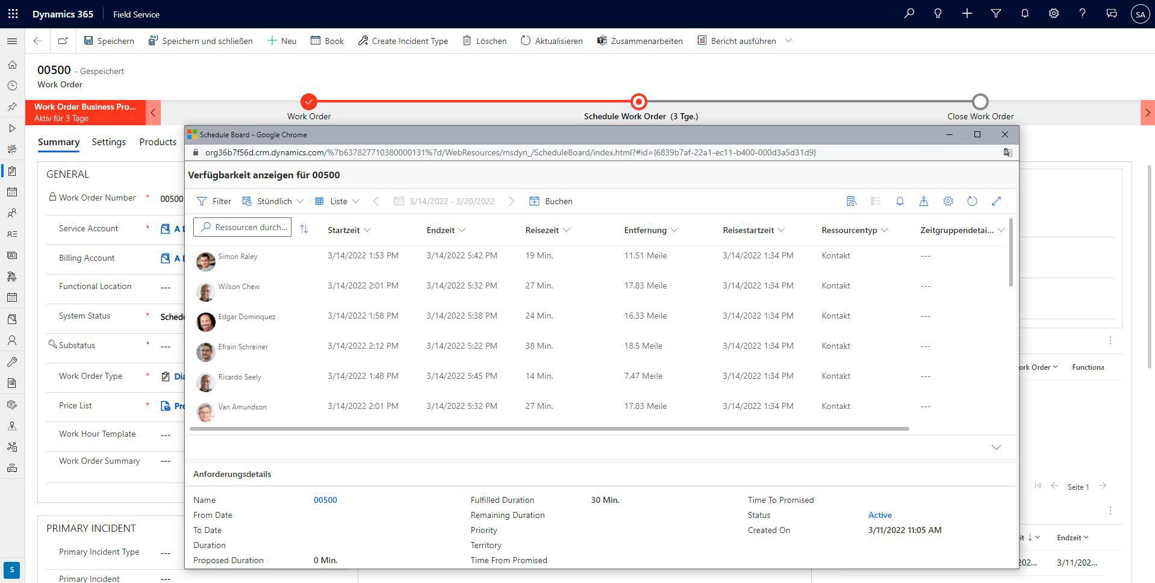Click the Schedule Board fullscreen expand icon
1155x583 pixels.
pyautogui.click(x=996, y=201)
